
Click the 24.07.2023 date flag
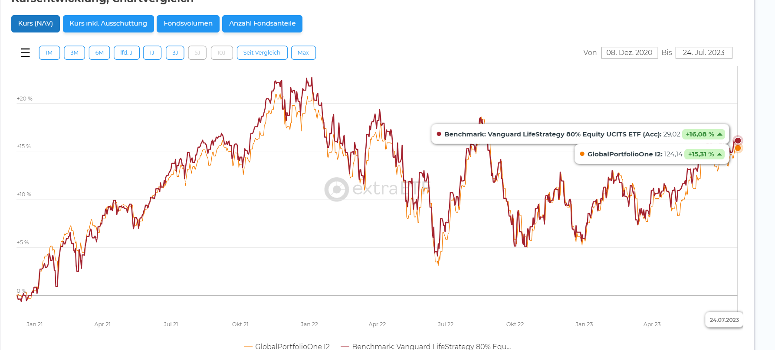724,320
